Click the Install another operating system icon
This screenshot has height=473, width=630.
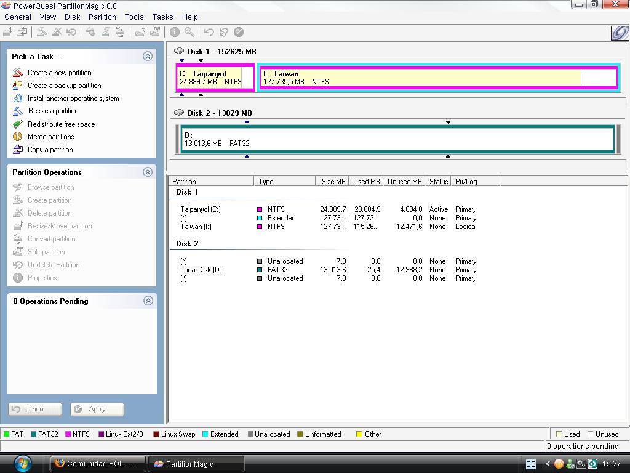(18, 98)
